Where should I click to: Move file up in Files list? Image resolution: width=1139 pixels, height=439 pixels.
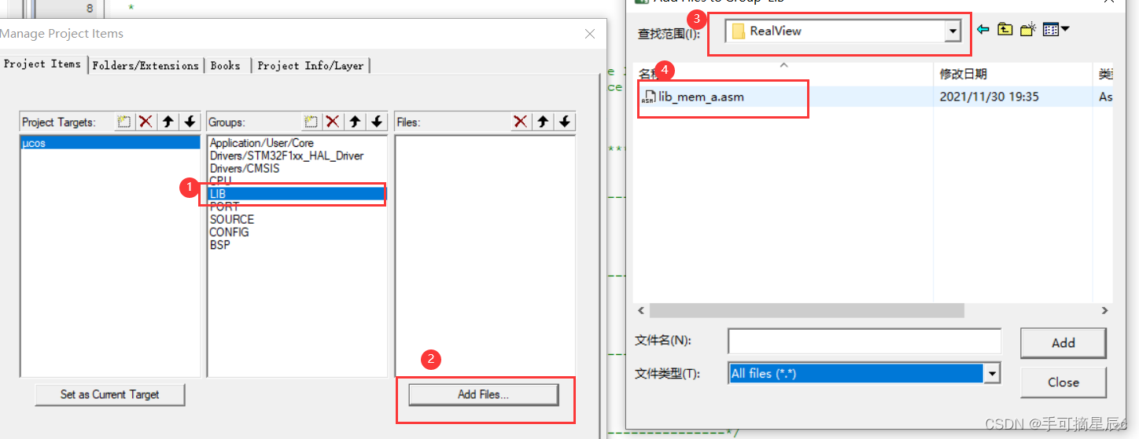[x=542, y=122]
